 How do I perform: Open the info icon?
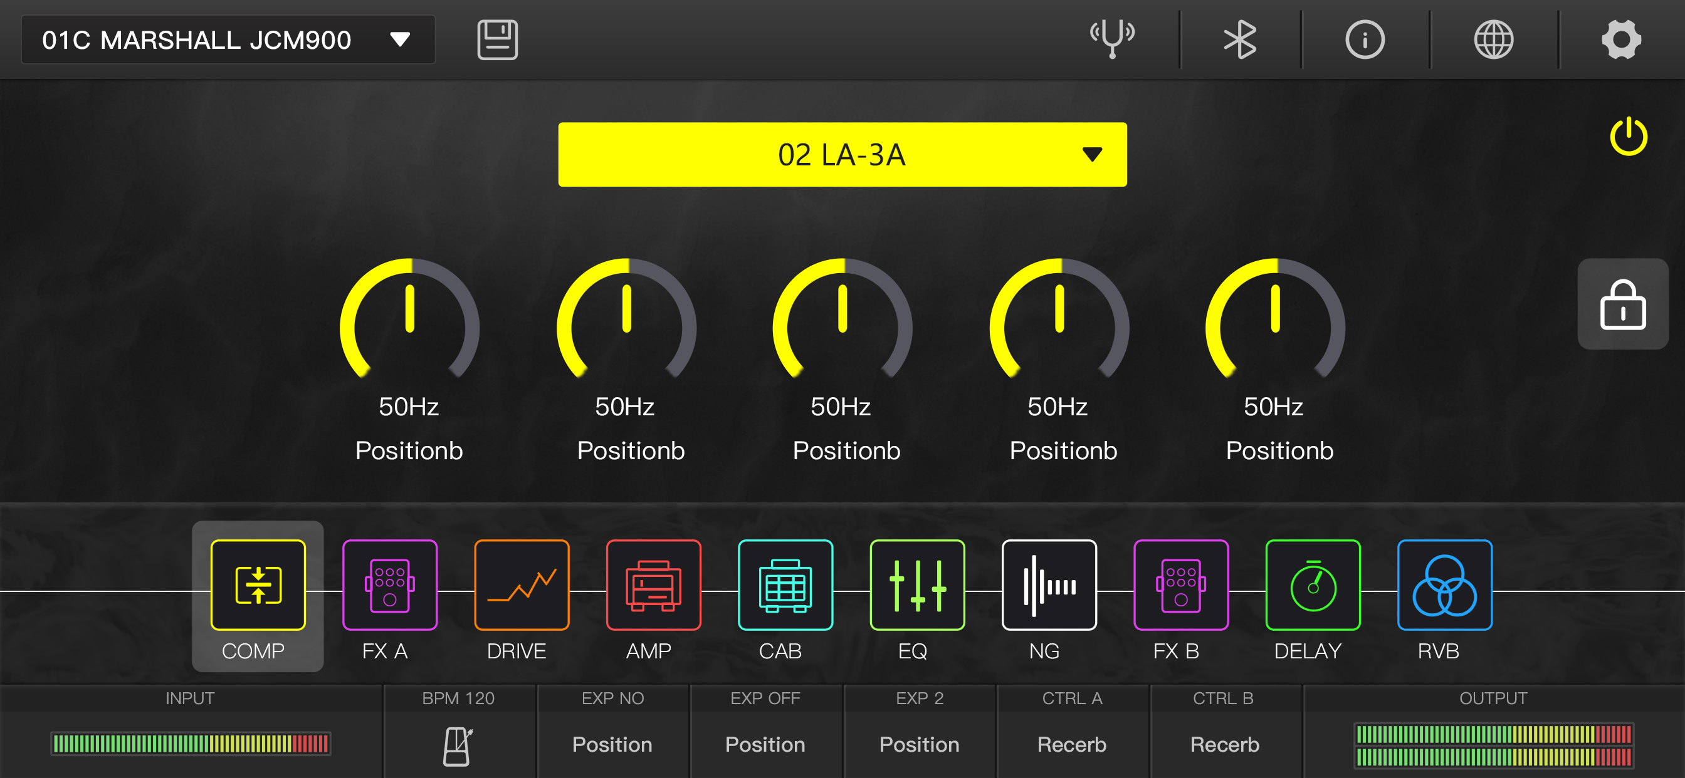(x=1365, y=40)
